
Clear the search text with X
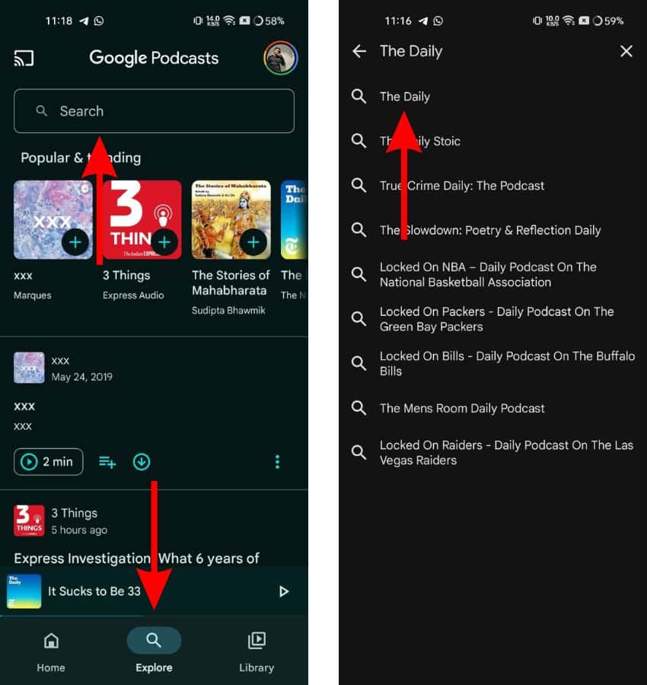(x=626, y=51)
